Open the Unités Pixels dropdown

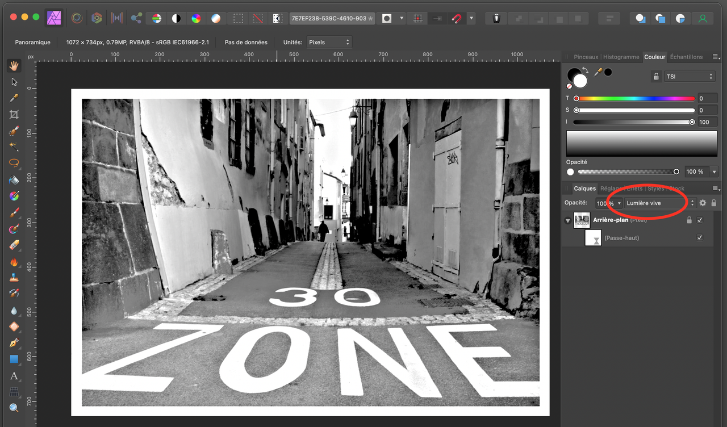pos(329,42)
